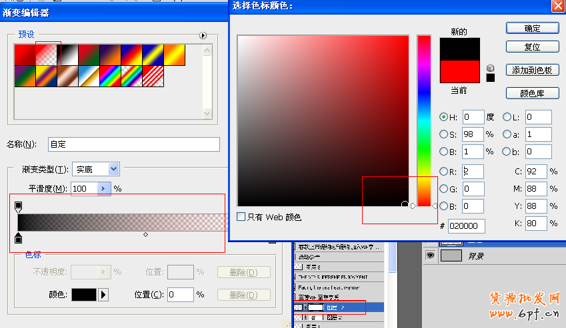Expand the smoothness percentage slider arrow
566x328 pixels.
(x=103, y=189)
